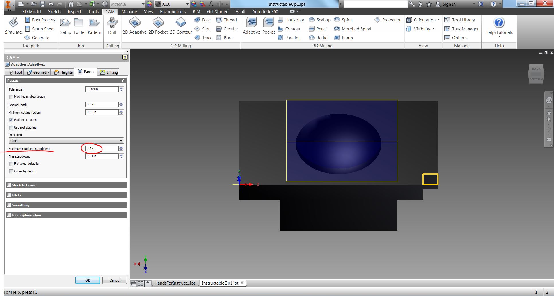Select the Morphed Spiral strategy
554x296 pixels.
click(x=352, y=29)
